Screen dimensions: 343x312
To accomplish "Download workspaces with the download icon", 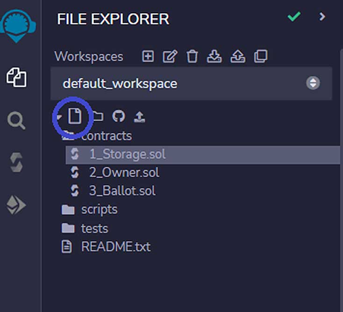I will point(214,56).
